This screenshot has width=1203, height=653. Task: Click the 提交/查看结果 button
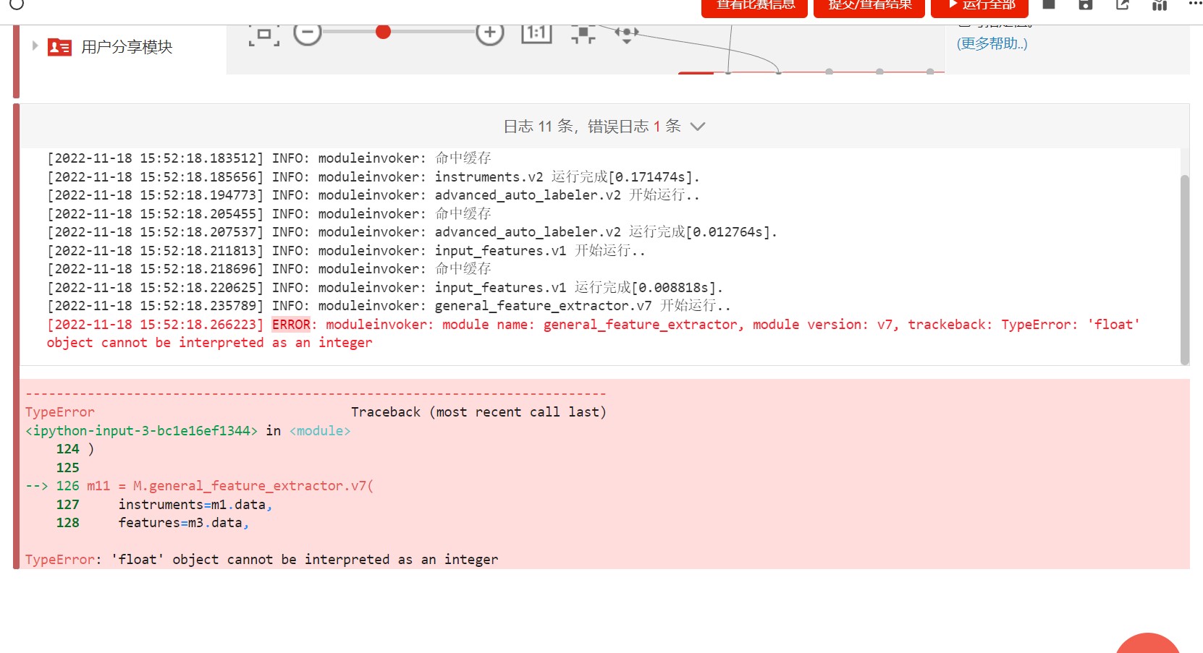[x=869, y=7]
